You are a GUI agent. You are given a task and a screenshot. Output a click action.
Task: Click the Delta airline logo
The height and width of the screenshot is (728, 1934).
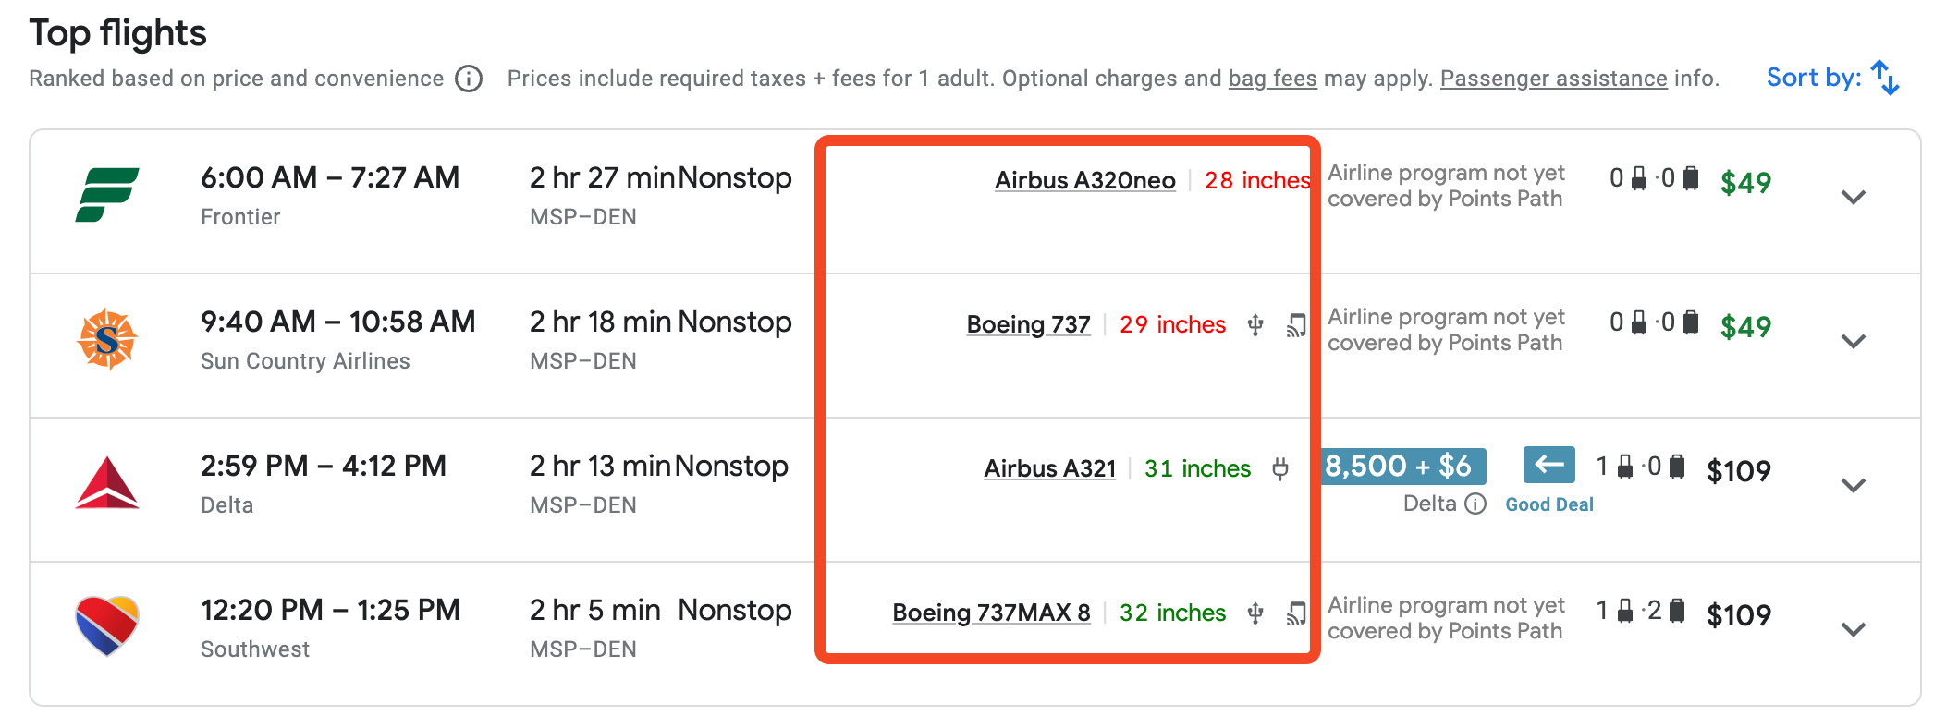pos(107,482)
